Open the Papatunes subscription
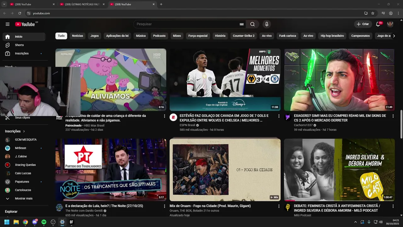 tap(24, 182)
